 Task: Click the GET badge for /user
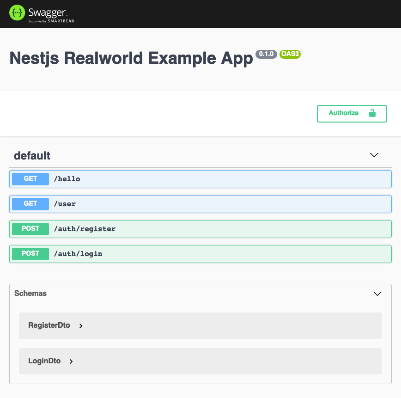coord(30,204)
